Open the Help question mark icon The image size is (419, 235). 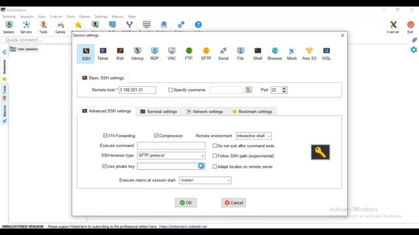[x=198, y=25]
